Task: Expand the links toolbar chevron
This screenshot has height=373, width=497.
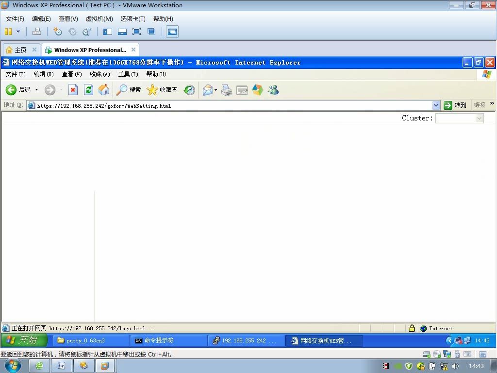Action: pos(492,103)
